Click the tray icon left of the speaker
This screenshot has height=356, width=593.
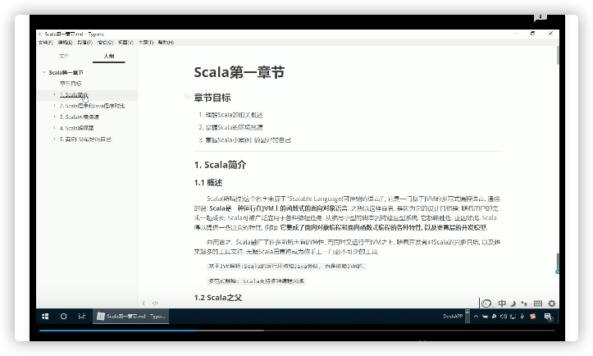(x=494, y=317)
